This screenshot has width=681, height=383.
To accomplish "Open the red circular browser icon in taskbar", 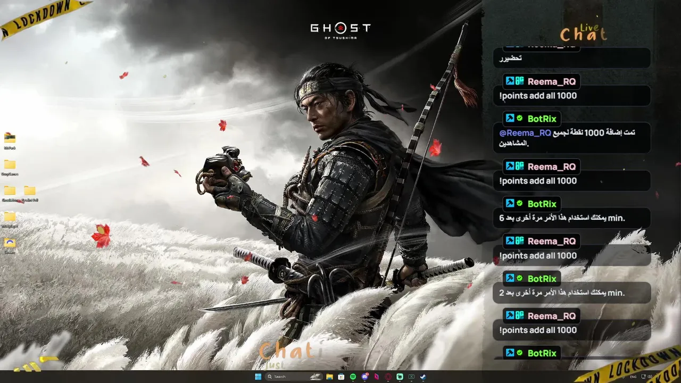I will [388, 377].
